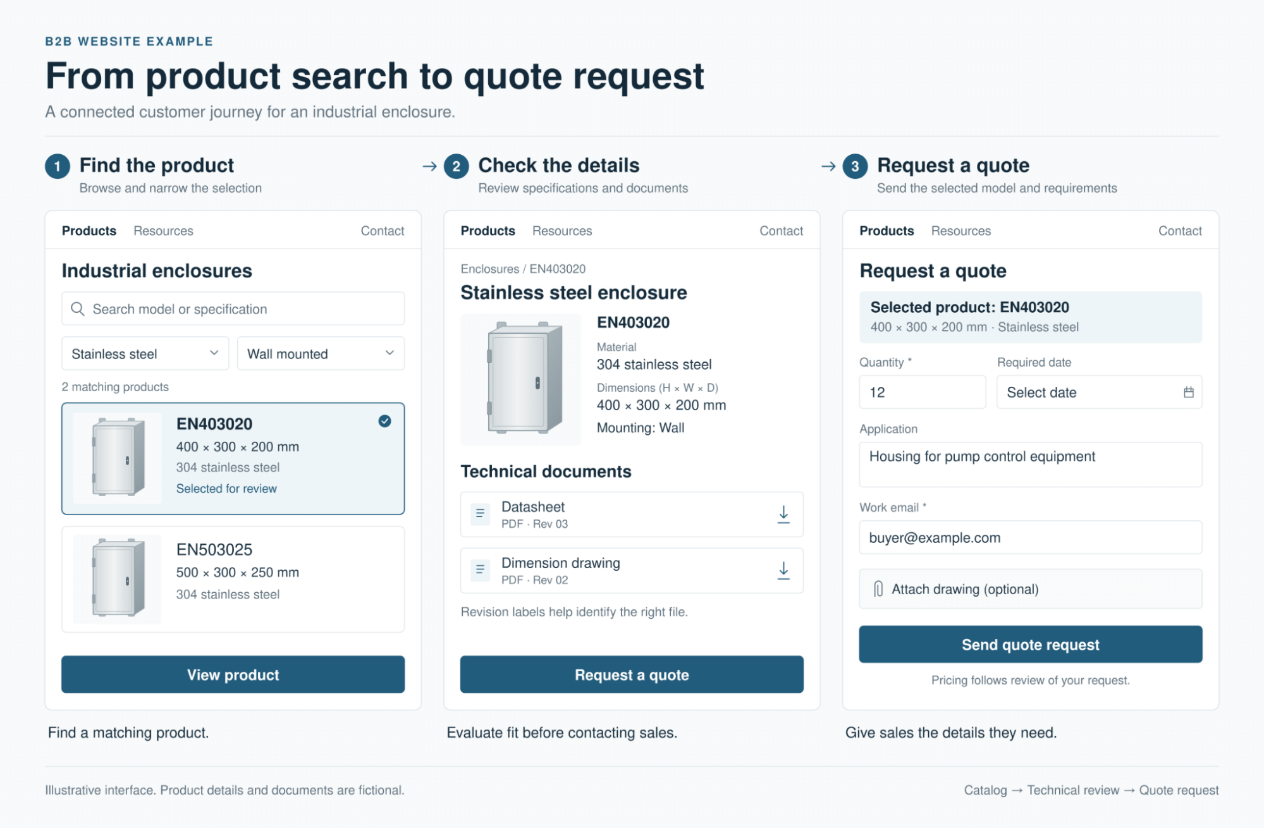1264x828 pixels.
Task: Open the calendar icon in Required date
Action: [x=1188, y=393]
